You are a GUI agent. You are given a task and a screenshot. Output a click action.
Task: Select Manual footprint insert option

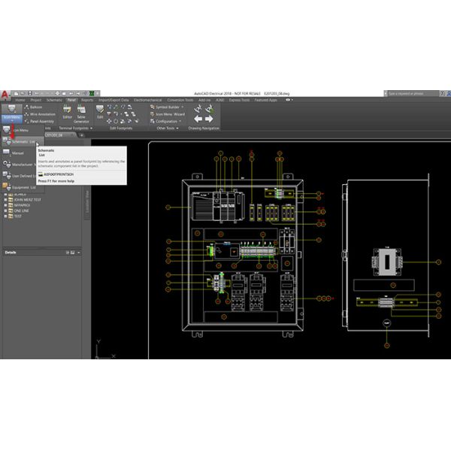(17, 153)
